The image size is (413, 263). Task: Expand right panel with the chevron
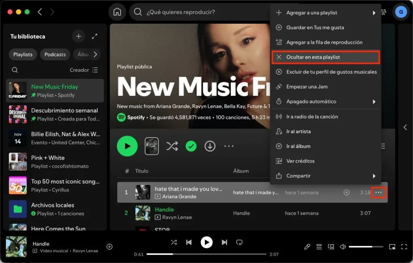(405, 127)
